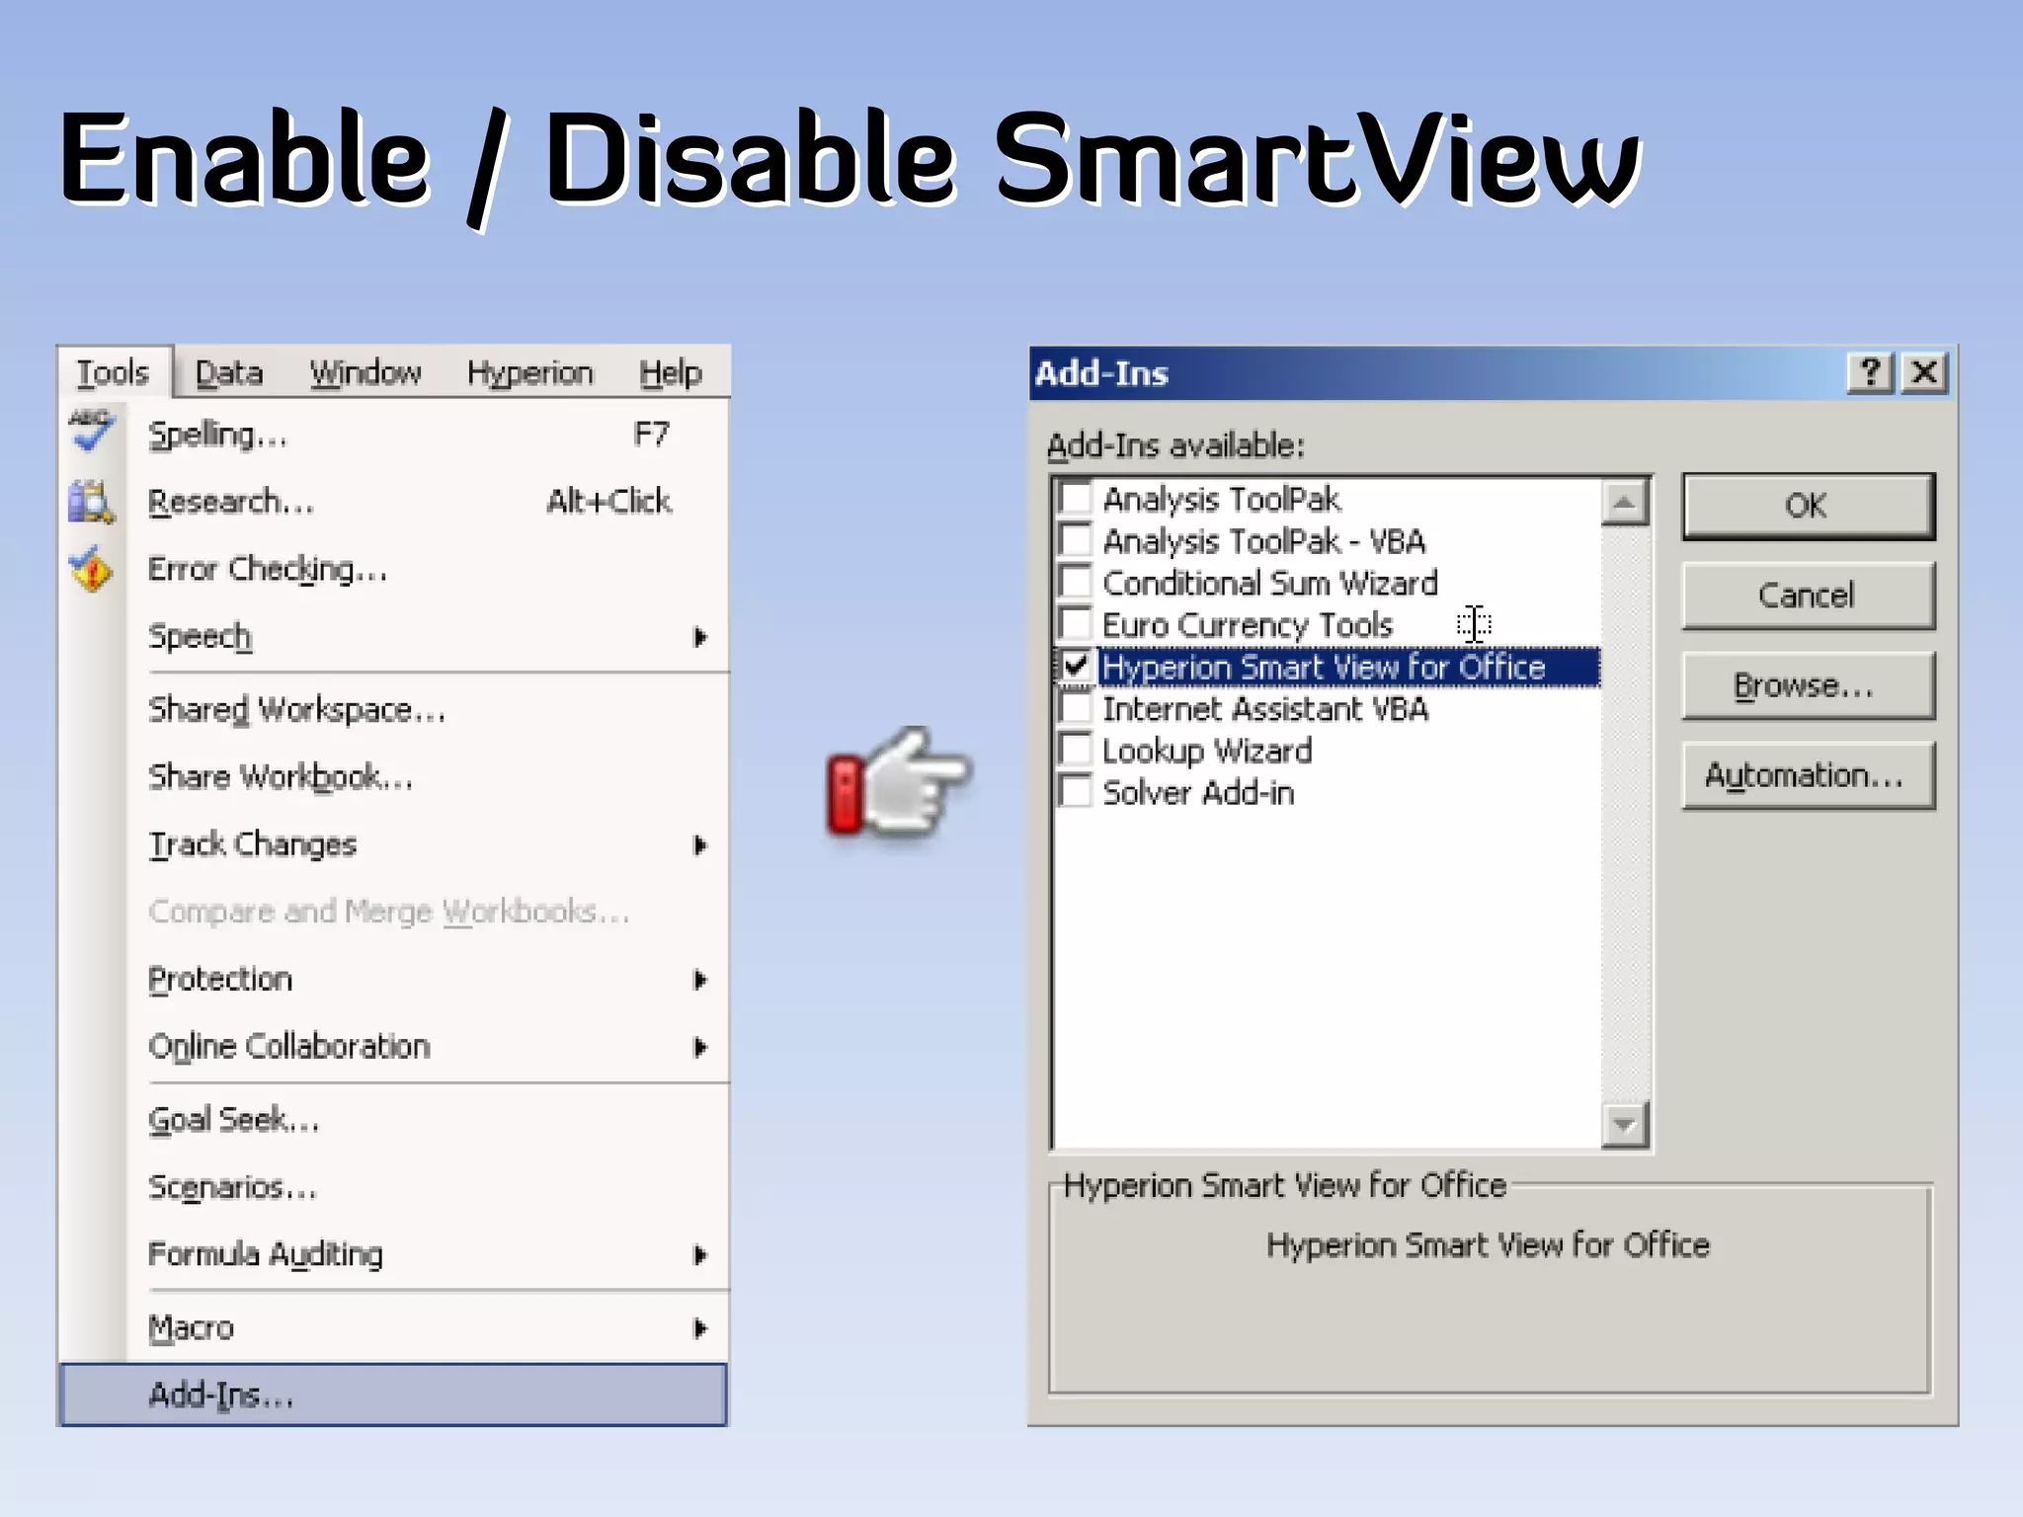This screenshot has width=2023, height=1517.
Task: Open the Tools menu
Action: 114,372
